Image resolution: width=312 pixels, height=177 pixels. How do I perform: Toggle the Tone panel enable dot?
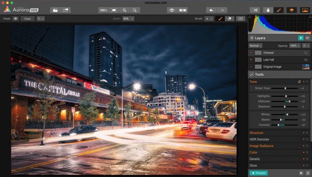click(x=304, y=82)
